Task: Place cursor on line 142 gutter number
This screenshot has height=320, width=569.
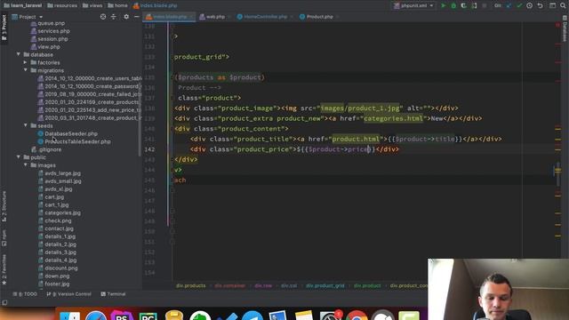Action: tap(150, 149)
